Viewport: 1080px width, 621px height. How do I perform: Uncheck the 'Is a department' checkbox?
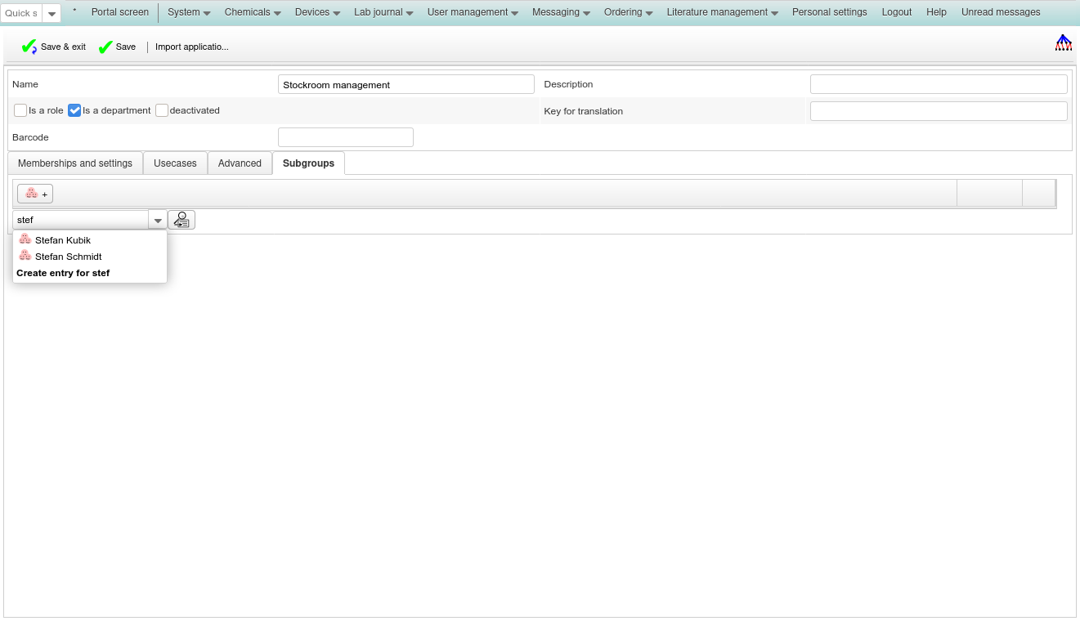pyautogui.click(x=74, y=110)
